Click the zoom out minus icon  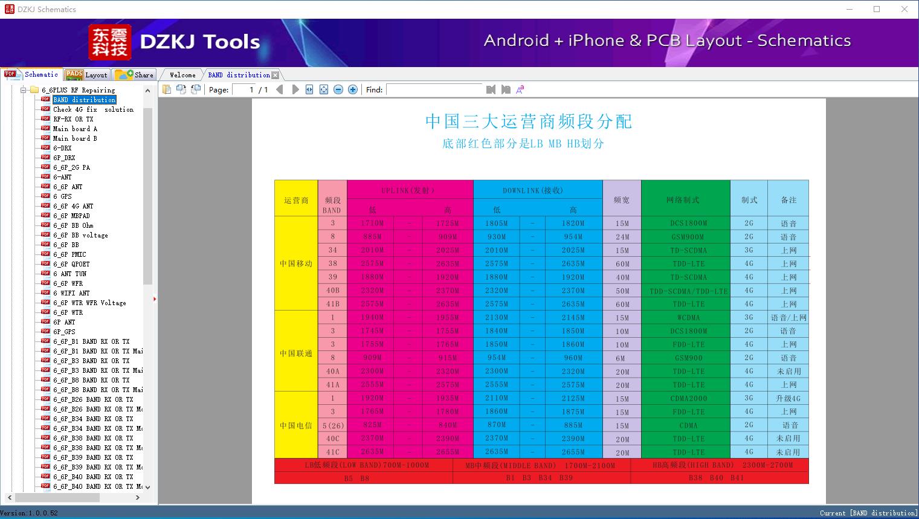(338, 89)
